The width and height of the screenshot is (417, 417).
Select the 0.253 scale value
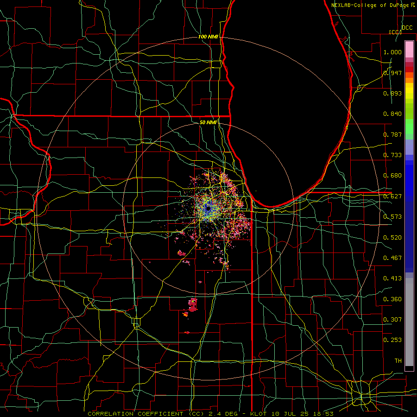[392, 340]
